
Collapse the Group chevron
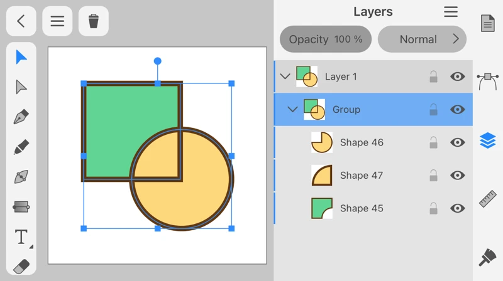[292, 110]
